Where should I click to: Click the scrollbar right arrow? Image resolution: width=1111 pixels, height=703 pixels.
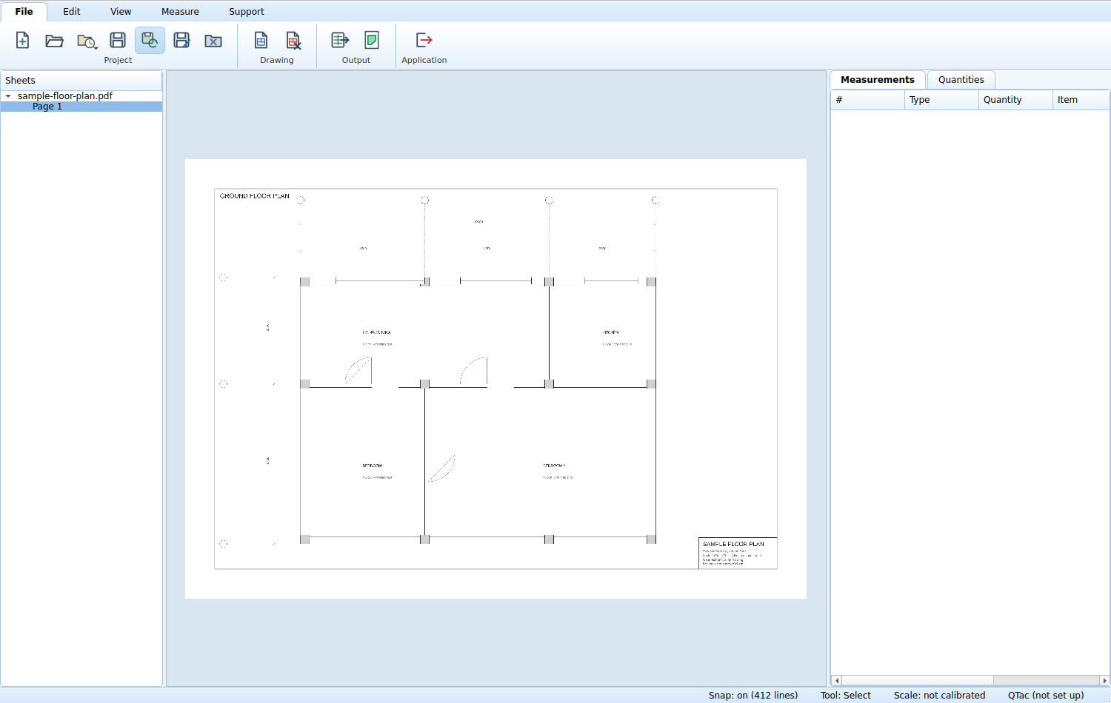[1104, 680]
